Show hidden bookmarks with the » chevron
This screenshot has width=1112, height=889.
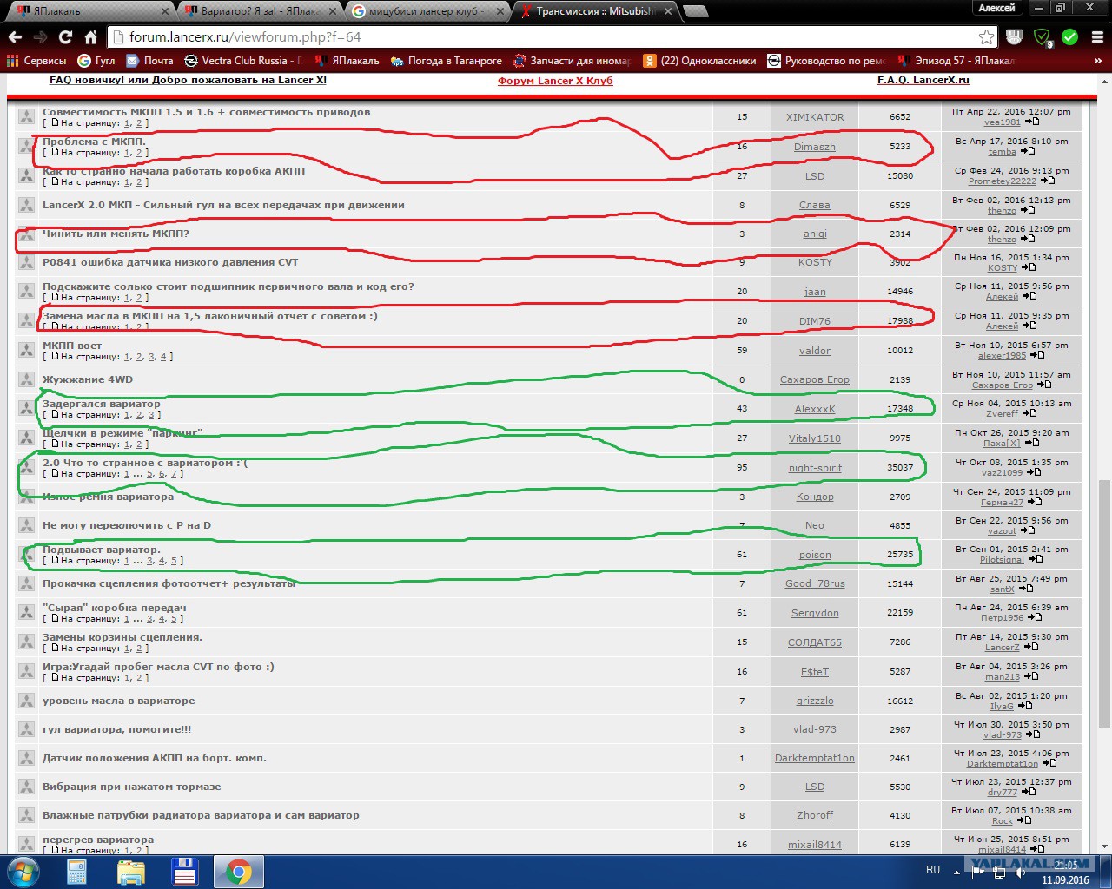1098,61
